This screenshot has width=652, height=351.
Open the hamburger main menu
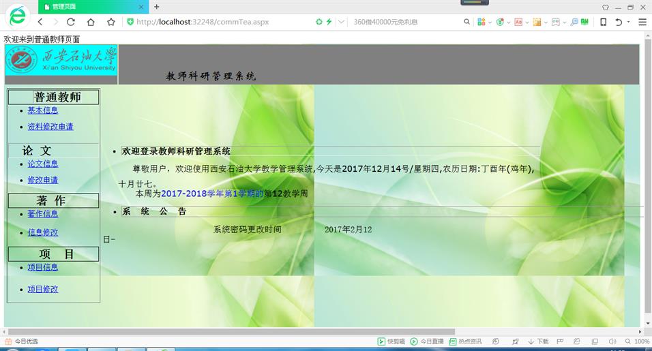click(x=642, y=22)
